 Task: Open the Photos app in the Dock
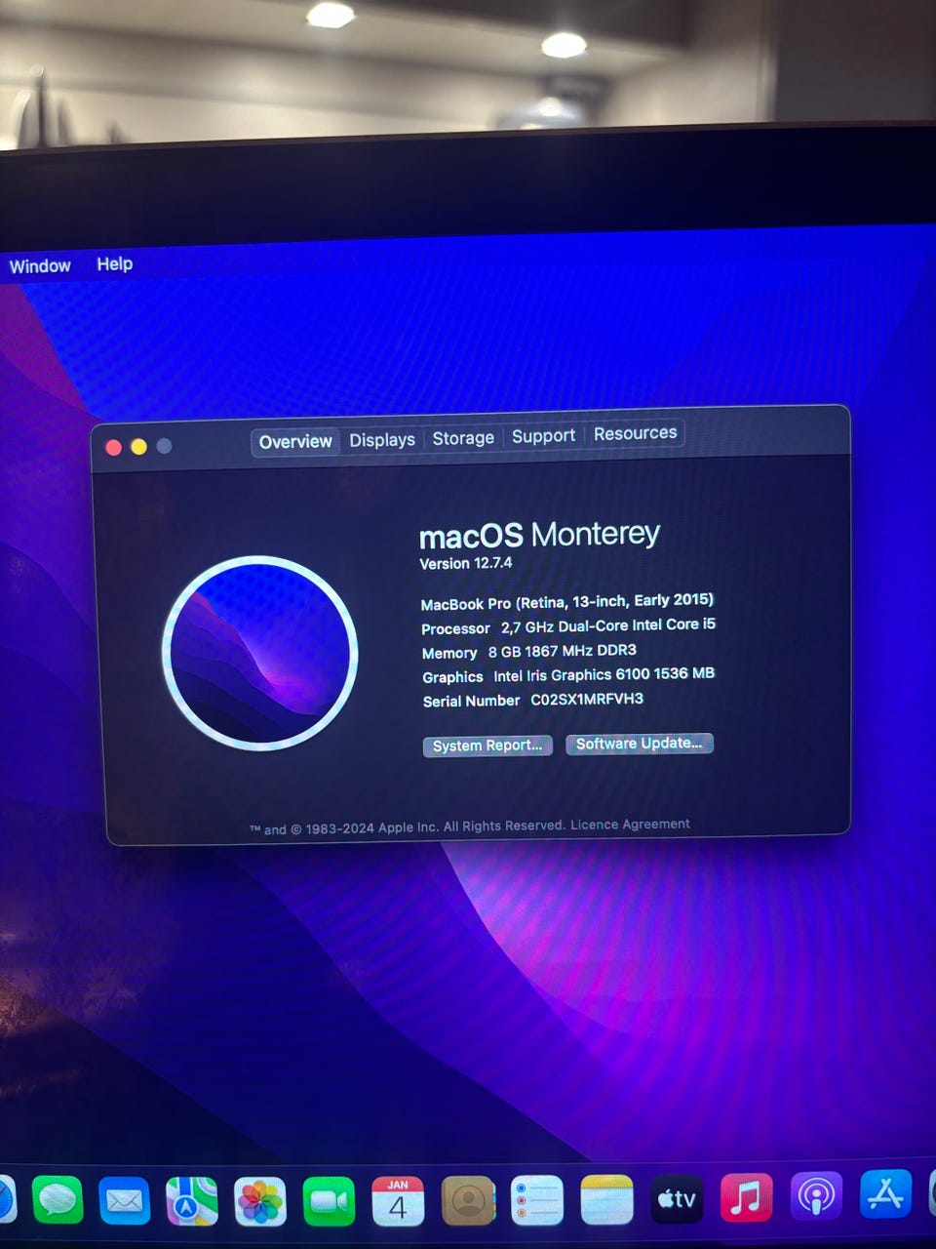[260, 1200]
